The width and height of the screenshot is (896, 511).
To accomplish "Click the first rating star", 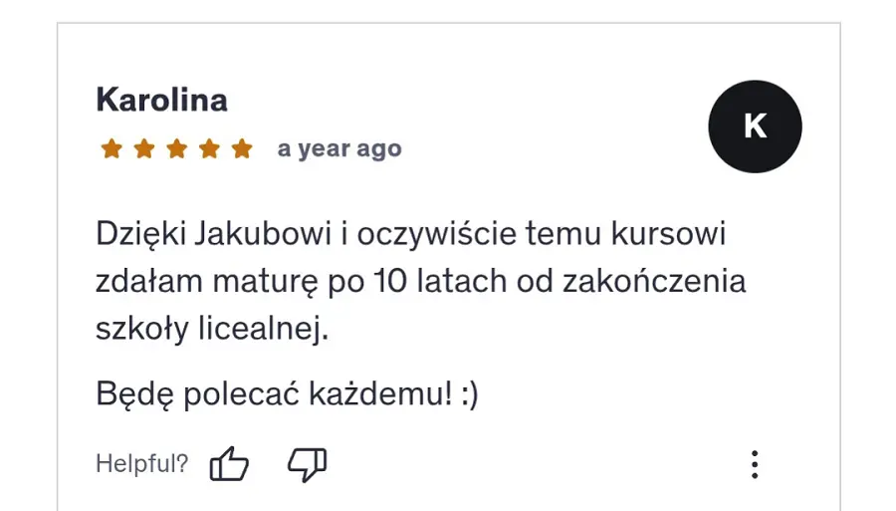I will pos(112,149).
